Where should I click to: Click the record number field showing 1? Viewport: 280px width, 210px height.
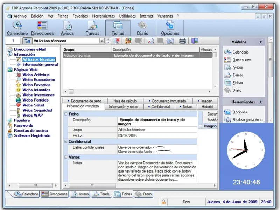coord(13,41)
